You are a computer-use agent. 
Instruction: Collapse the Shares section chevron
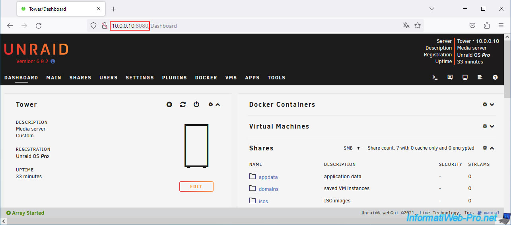coord(492,148)
